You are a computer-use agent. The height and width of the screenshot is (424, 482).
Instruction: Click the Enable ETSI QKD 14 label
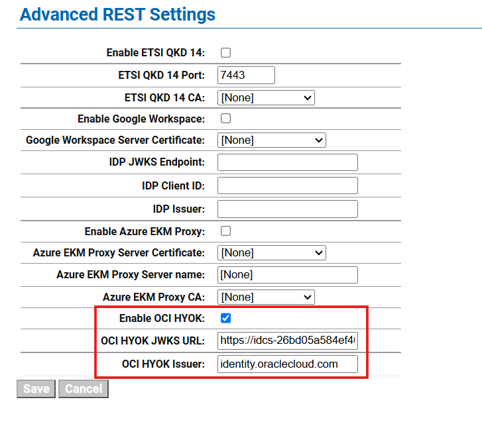[156, 52]
